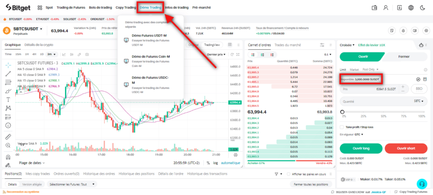Click the Effet de levier 10X link
Image resolution: width=433 pixels, height=195 pixels.
click(x=371, y=45)
